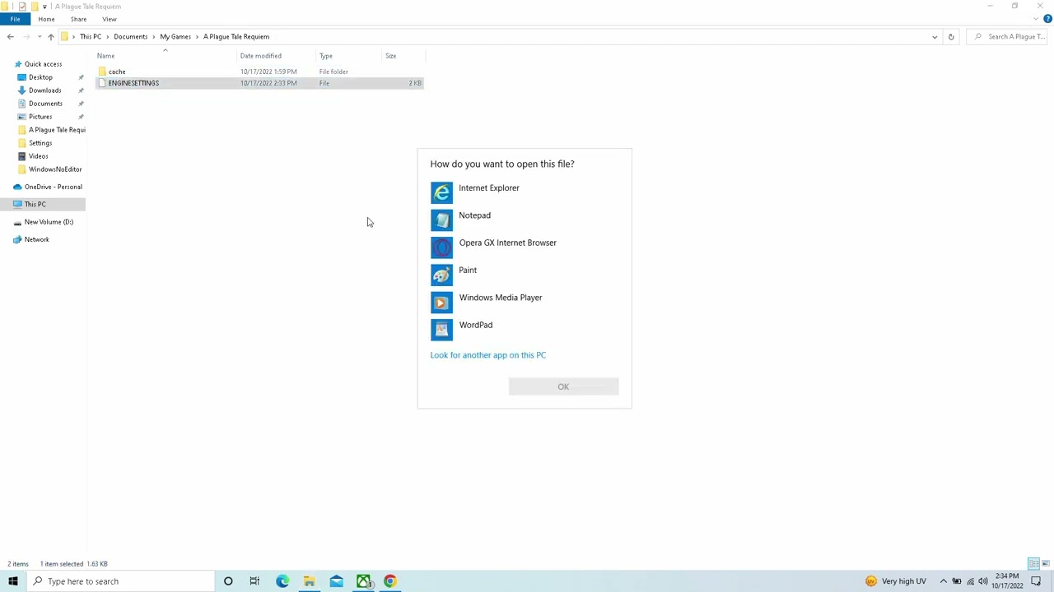Show hidden system tray icons
This screenshot has height=592, width=1054.
(943, 581)
